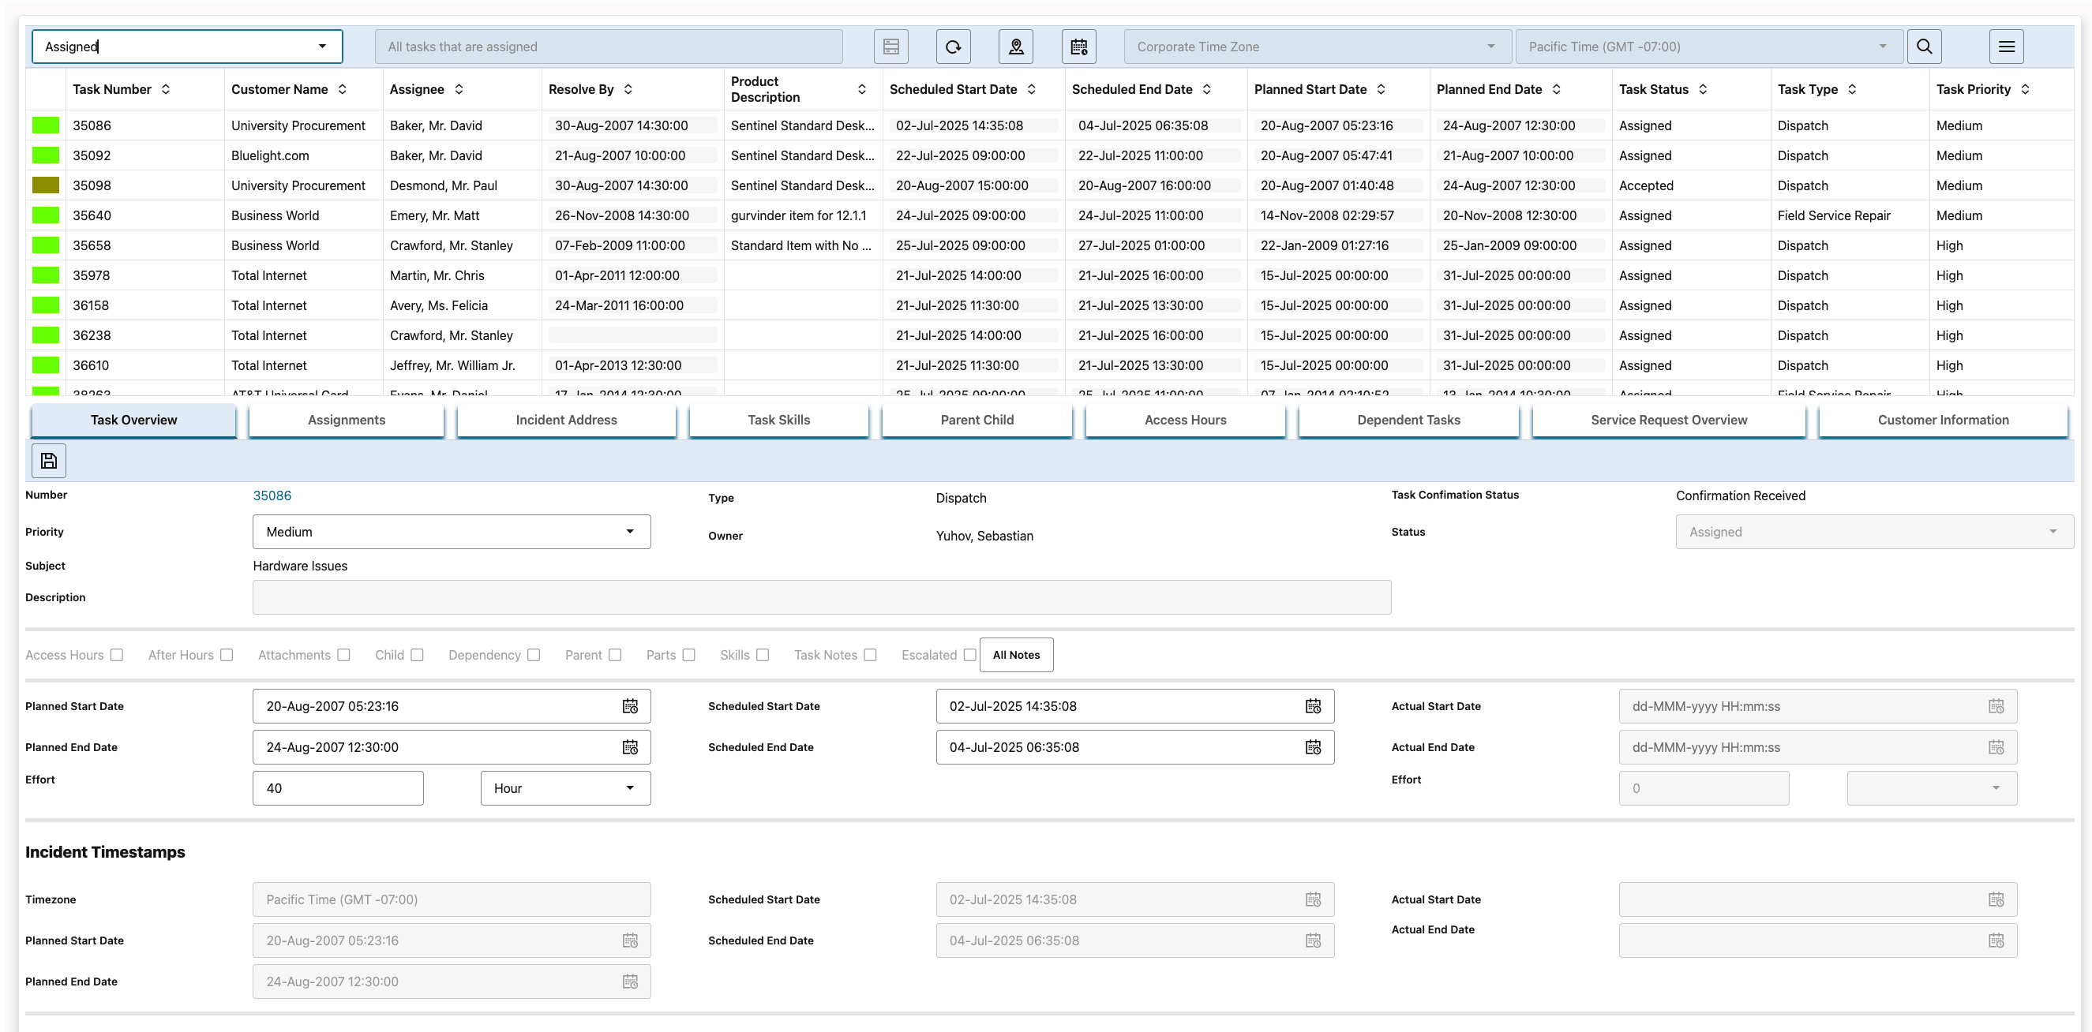The image size is (2092, 1032).
Task: Check the Task Notes checkbox
Action: (x=871, y=654)
